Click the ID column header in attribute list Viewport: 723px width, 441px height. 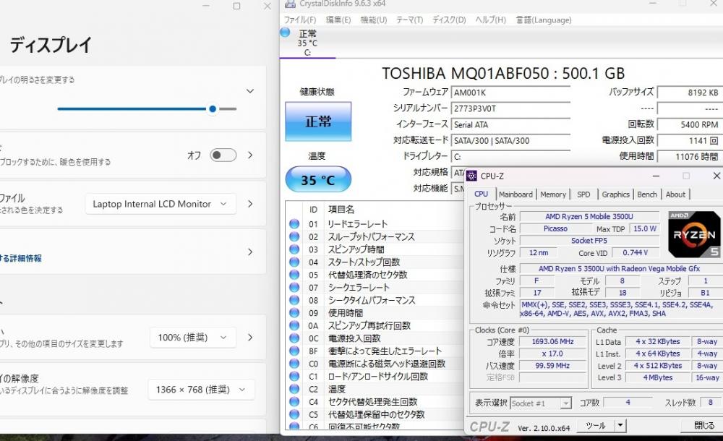click(313, 210)
